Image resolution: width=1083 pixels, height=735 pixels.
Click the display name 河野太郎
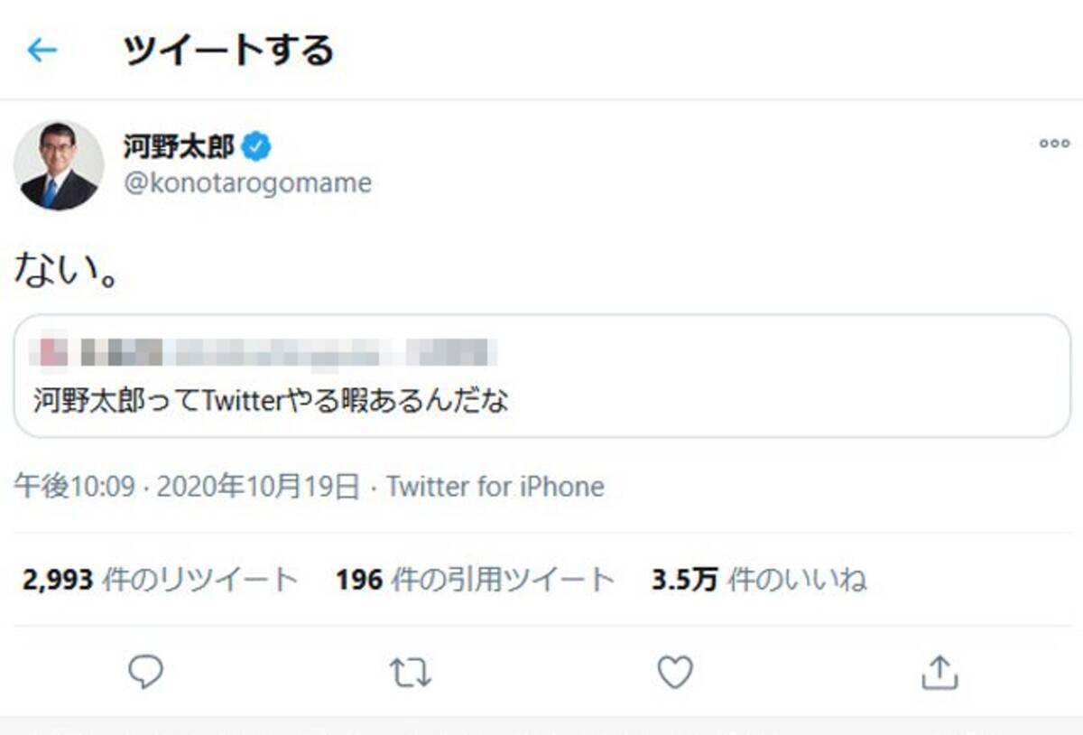(178, 145)
